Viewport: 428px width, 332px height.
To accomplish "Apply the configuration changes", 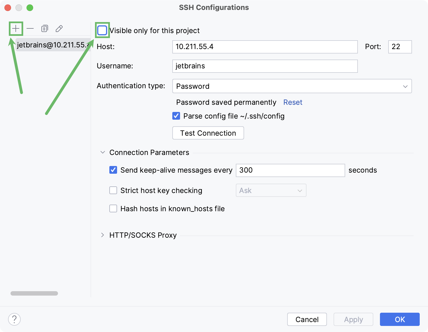I will pos(353,319).
